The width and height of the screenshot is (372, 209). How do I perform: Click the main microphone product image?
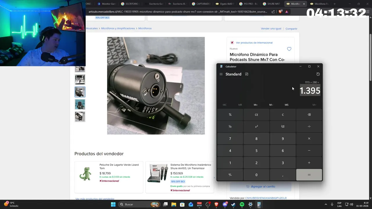(x=156, y=86)
